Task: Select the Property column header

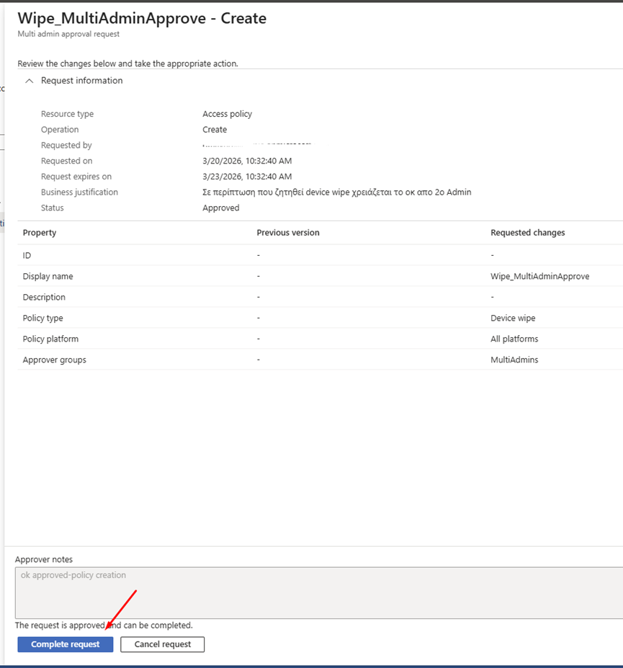Action: point(40,233)
